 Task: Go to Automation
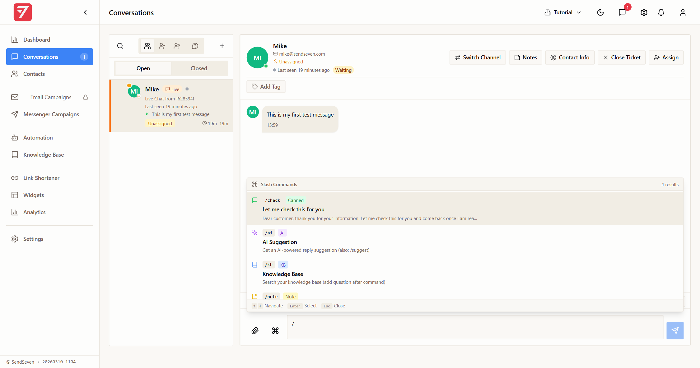49,138
